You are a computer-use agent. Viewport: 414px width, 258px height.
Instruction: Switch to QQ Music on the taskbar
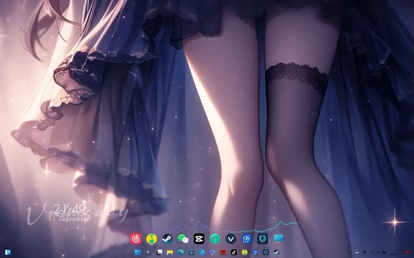pos(245,253)
